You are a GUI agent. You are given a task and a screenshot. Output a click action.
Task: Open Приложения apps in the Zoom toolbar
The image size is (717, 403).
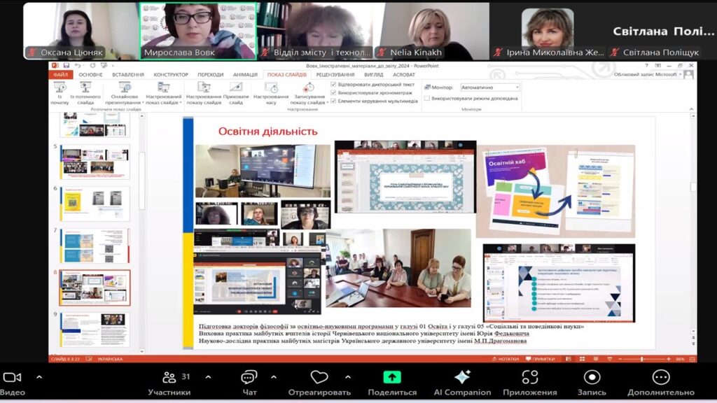pos(530,378)
